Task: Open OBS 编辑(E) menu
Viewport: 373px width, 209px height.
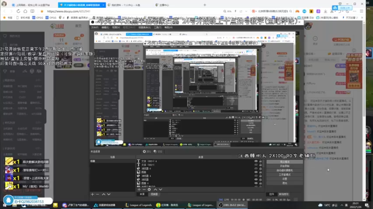Action: point(105,27)
